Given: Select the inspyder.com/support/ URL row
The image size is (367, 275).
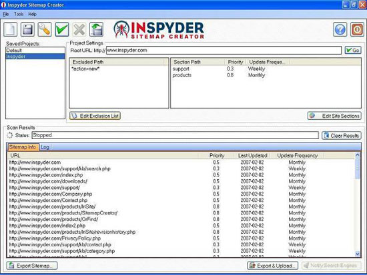Looking at the screenshot, I should [181, 188].
